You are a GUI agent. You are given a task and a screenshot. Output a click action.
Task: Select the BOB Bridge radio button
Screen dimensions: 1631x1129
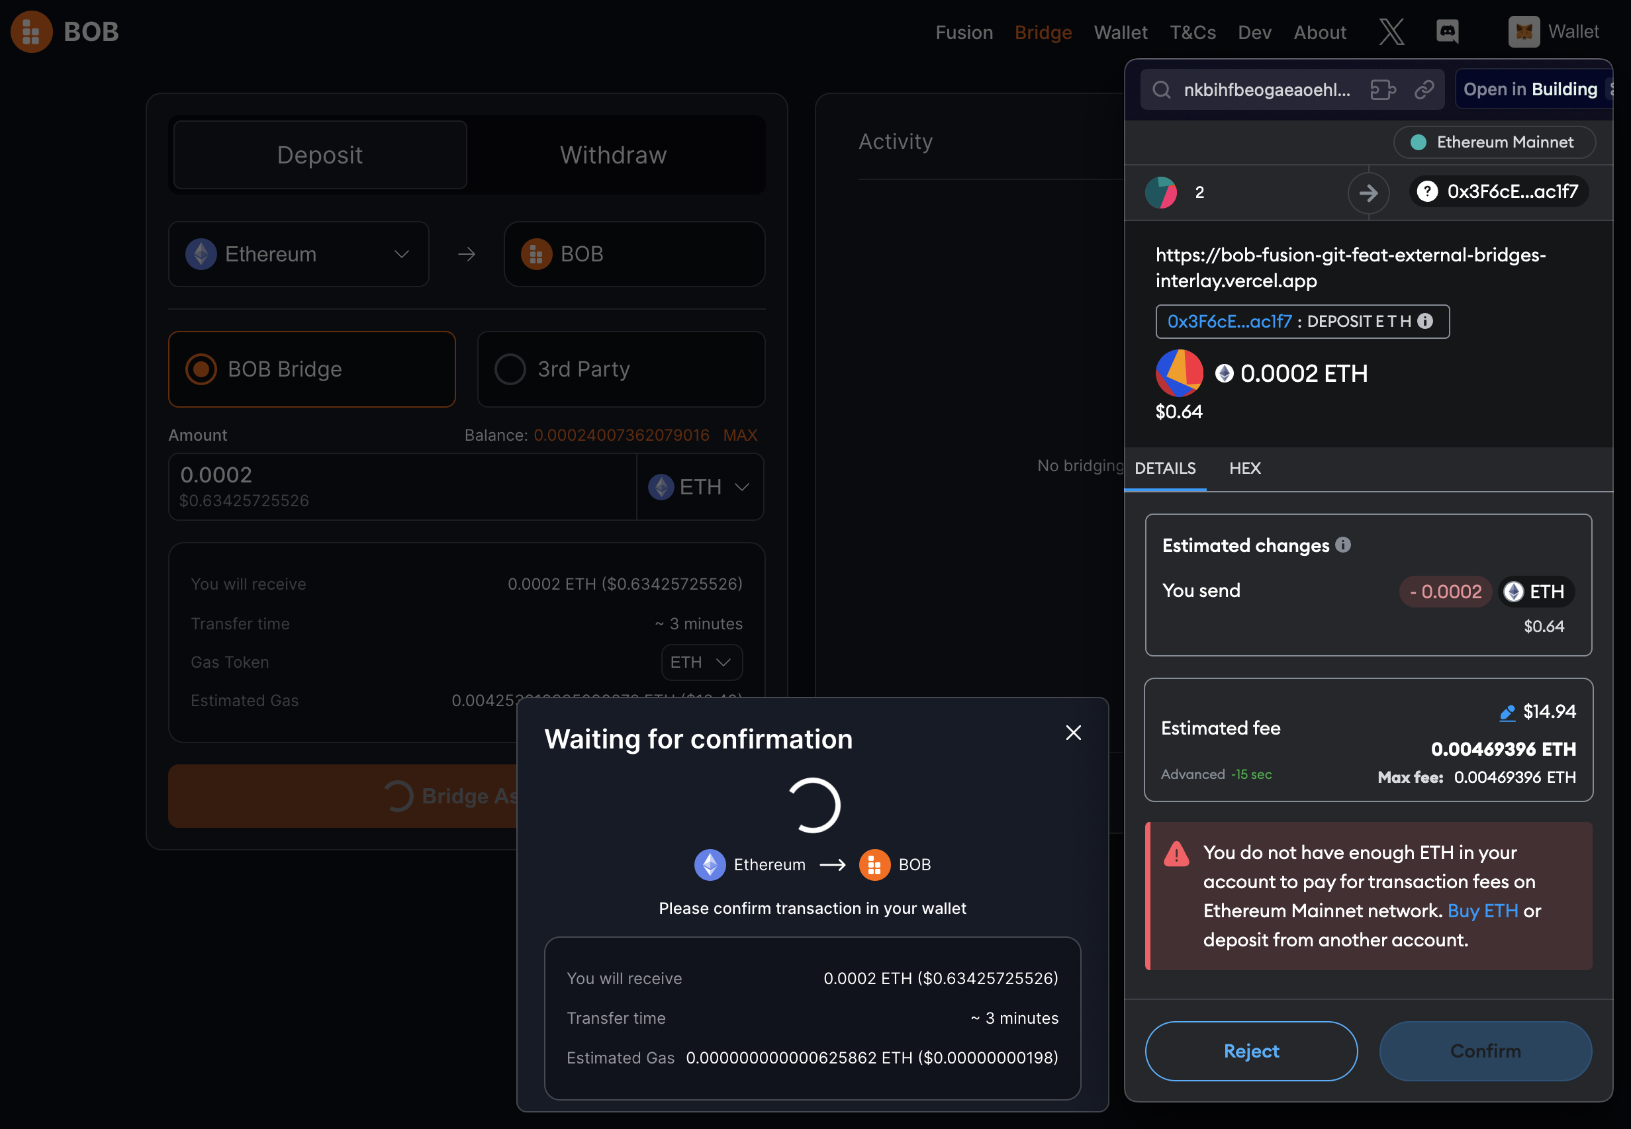pos(202,368)
